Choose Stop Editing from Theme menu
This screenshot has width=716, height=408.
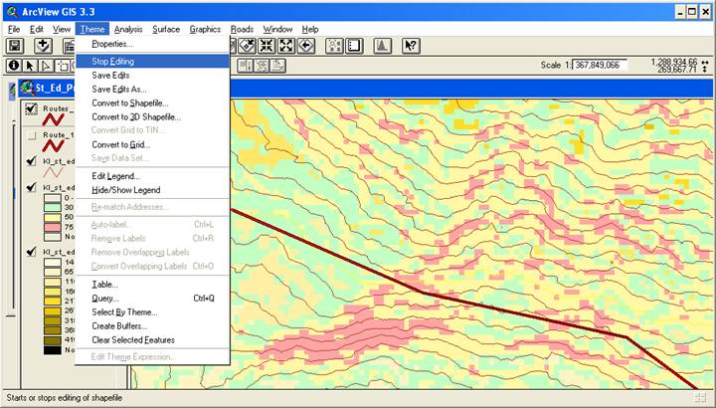[112, 61]
